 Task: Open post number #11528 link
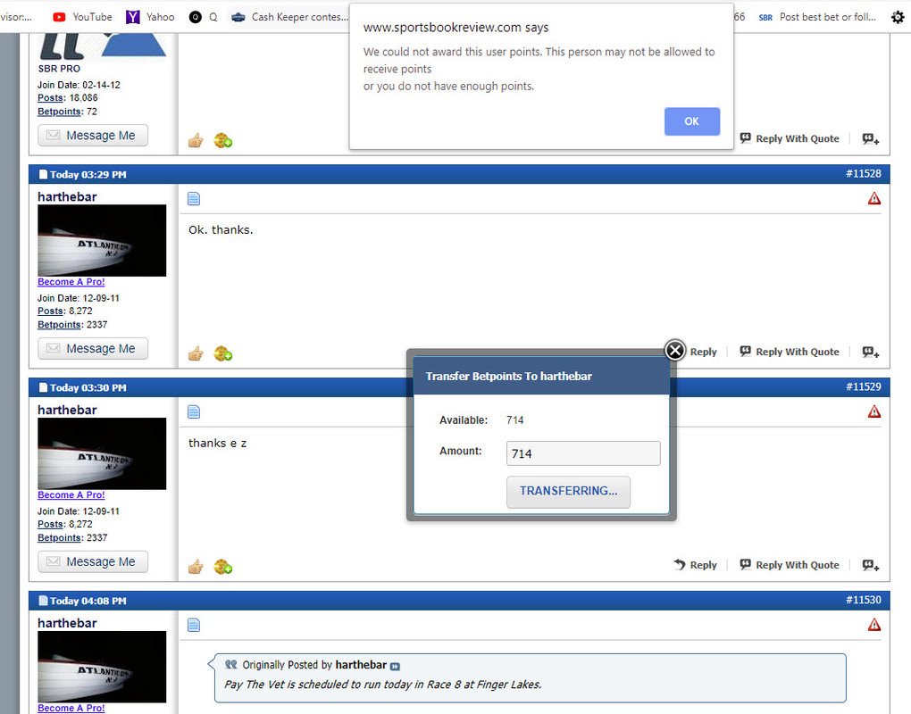864,173
